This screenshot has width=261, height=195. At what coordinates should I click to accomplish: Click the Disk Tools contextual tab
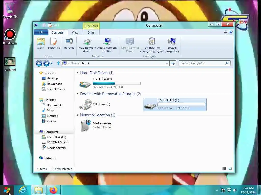pos(91,26)
